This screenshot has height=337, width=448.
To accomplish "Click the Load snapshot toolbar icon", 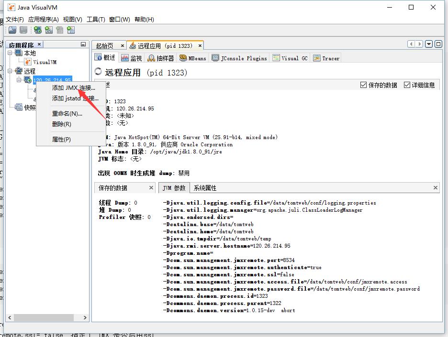I will (12, 30).
